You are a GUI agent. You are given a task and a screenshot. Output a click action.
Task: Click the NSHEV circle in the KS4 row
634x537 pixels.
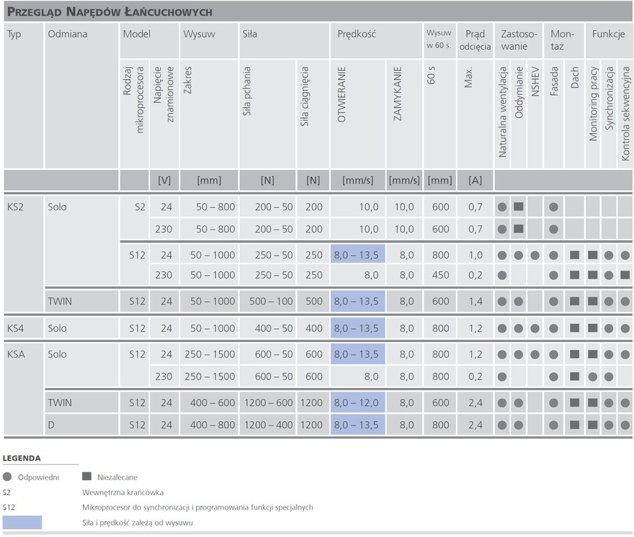[x=534, y=329]
